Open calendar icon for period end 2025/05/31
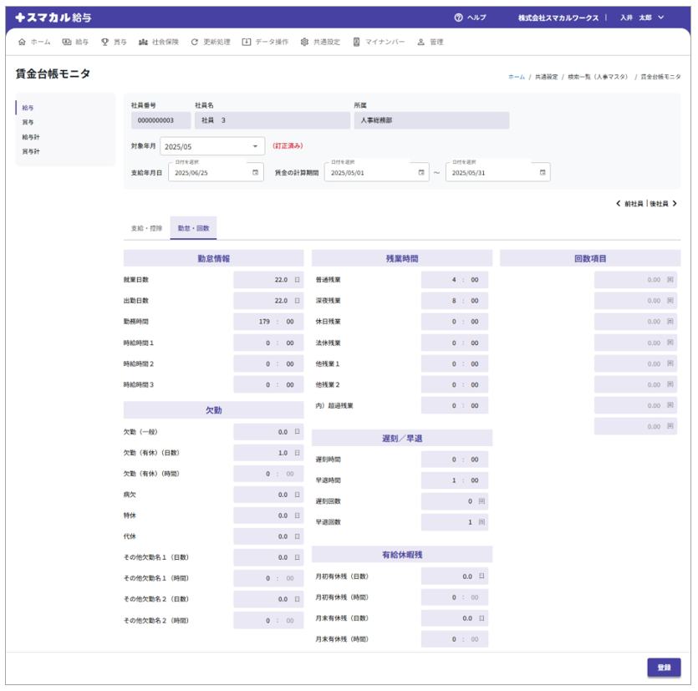 point(543,173)
